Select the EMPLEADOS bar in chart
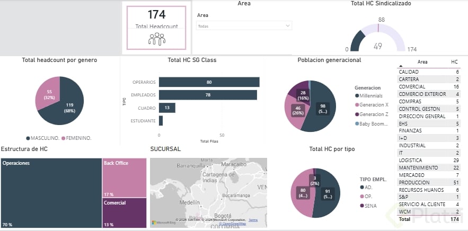This screenshot has height=231, width=468. [x=208, y=95]
